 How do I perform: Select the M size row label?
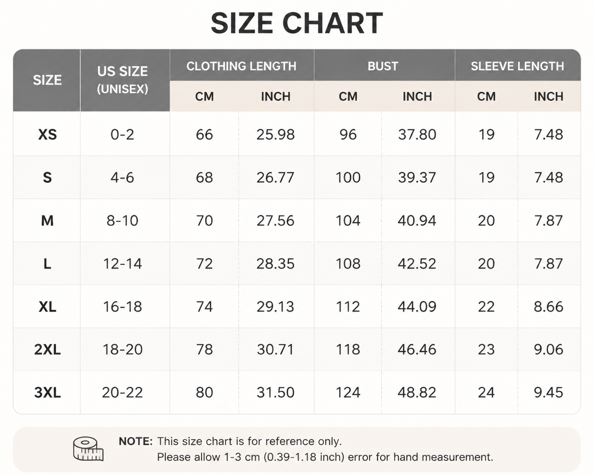(x=47, y=220)
